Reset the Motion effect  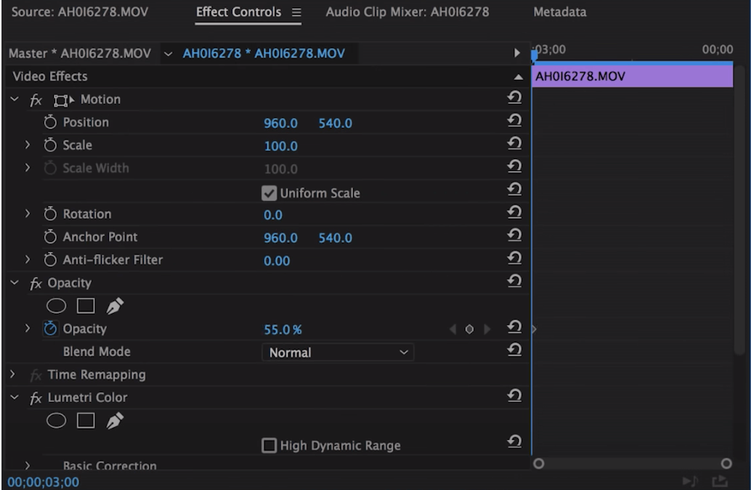click(x=514, y=98)
